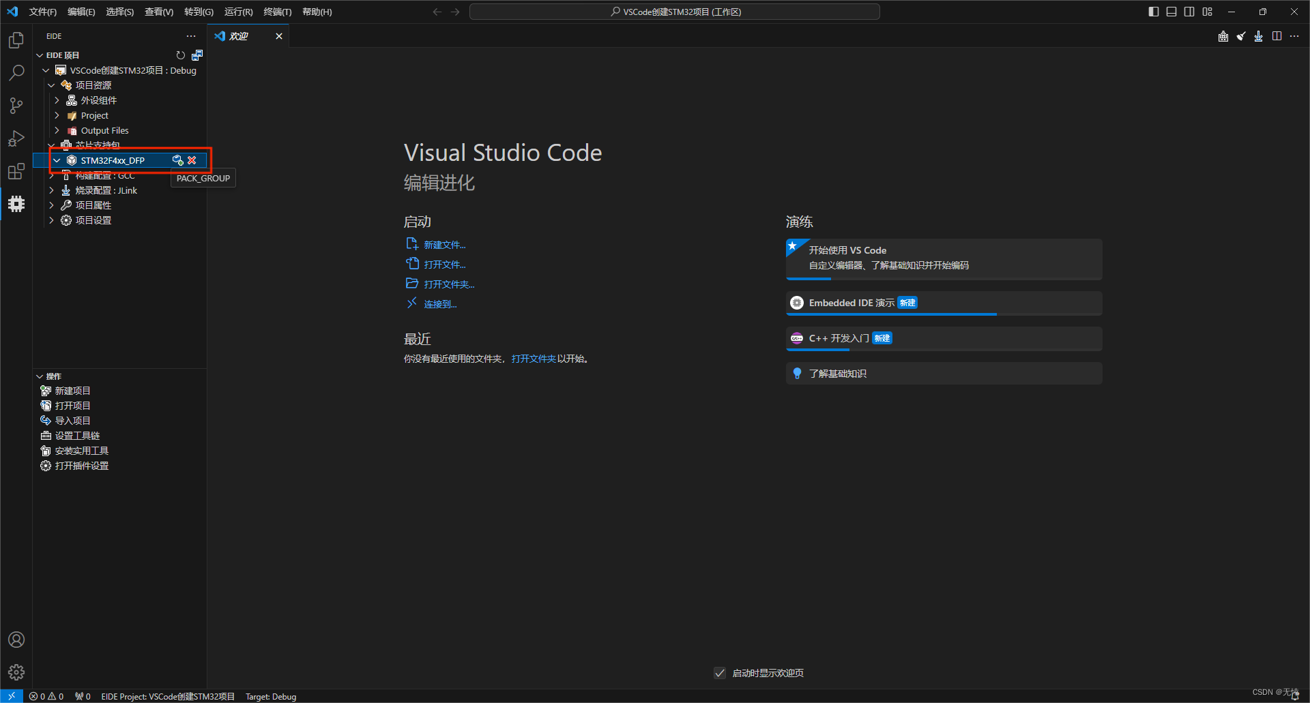Open the Search view in activity bar
Image resolution: width=1310 pixels, height=703 pixels.
[16, 73]
